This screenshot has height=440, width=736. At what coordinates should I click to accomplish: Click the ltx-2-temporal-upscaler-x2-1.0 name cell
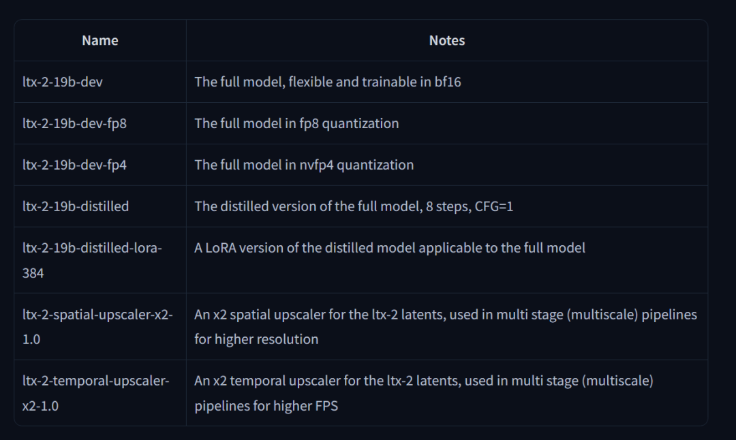pos(95,393)
